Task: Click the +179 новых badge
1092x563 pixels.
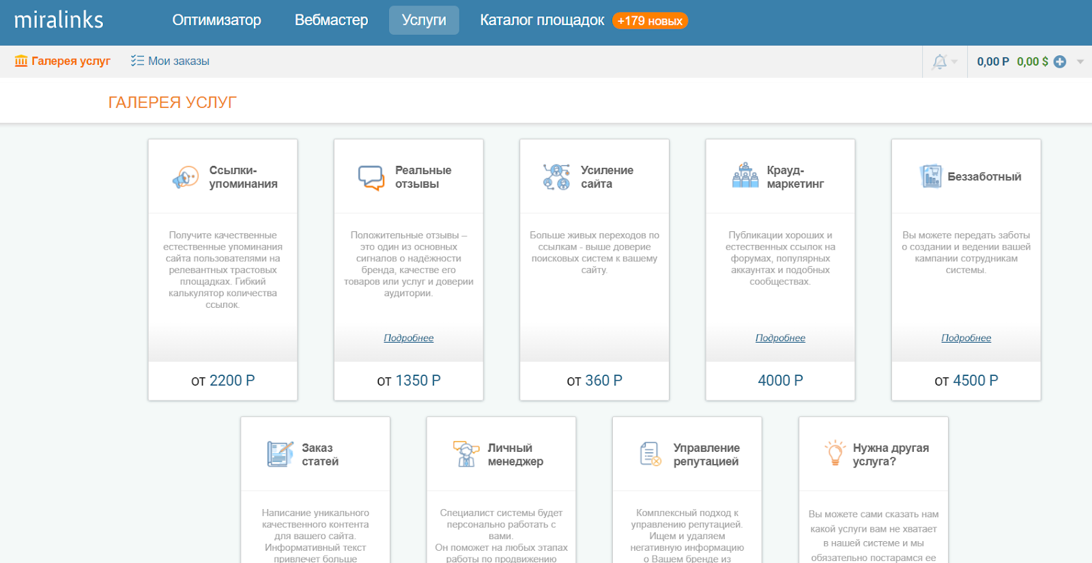Action: (x=650, y=21)
